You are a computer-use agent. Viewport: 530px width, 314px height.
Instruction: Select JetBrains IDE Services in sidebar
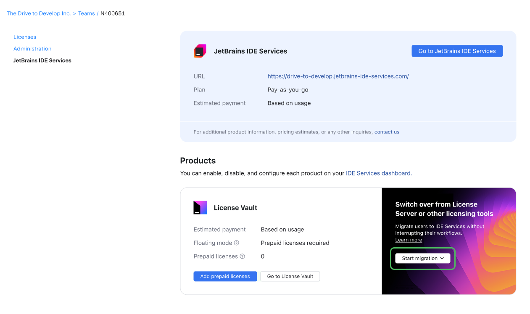point(42,60)
